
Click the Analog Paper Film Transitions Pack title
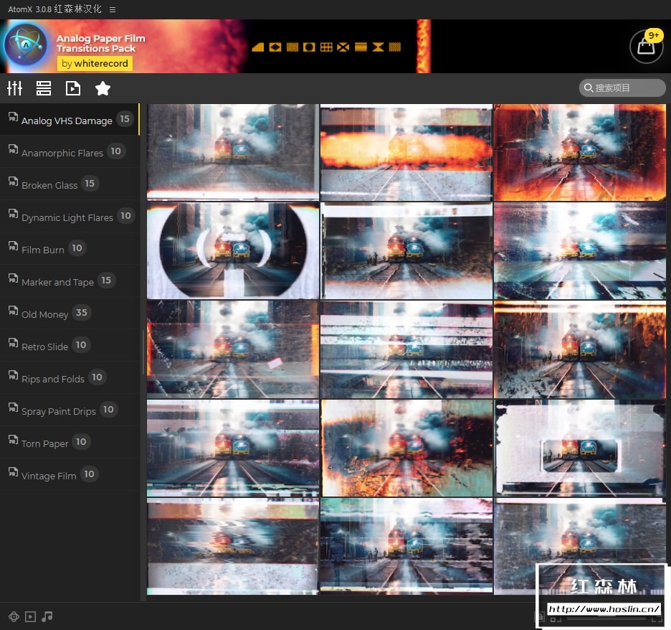point(100,43)
